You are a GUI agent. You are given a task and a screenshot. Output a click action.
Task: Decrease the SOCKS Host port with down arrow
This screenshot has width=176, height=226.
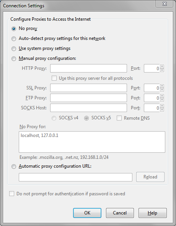pyautogui.click(x=162, y=110)
